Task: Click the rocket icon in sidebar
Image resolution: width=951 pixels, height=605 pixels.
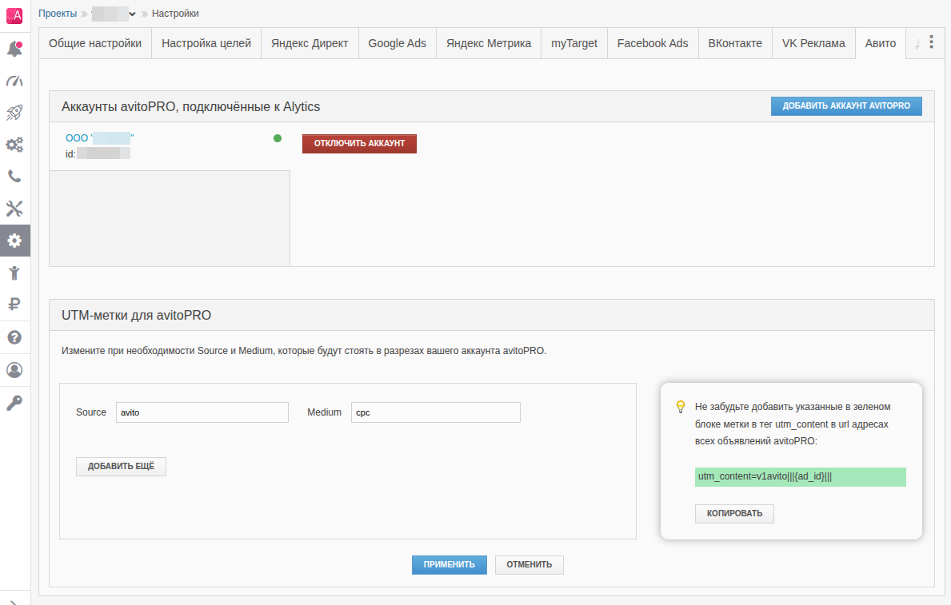Action: (14, 112)
